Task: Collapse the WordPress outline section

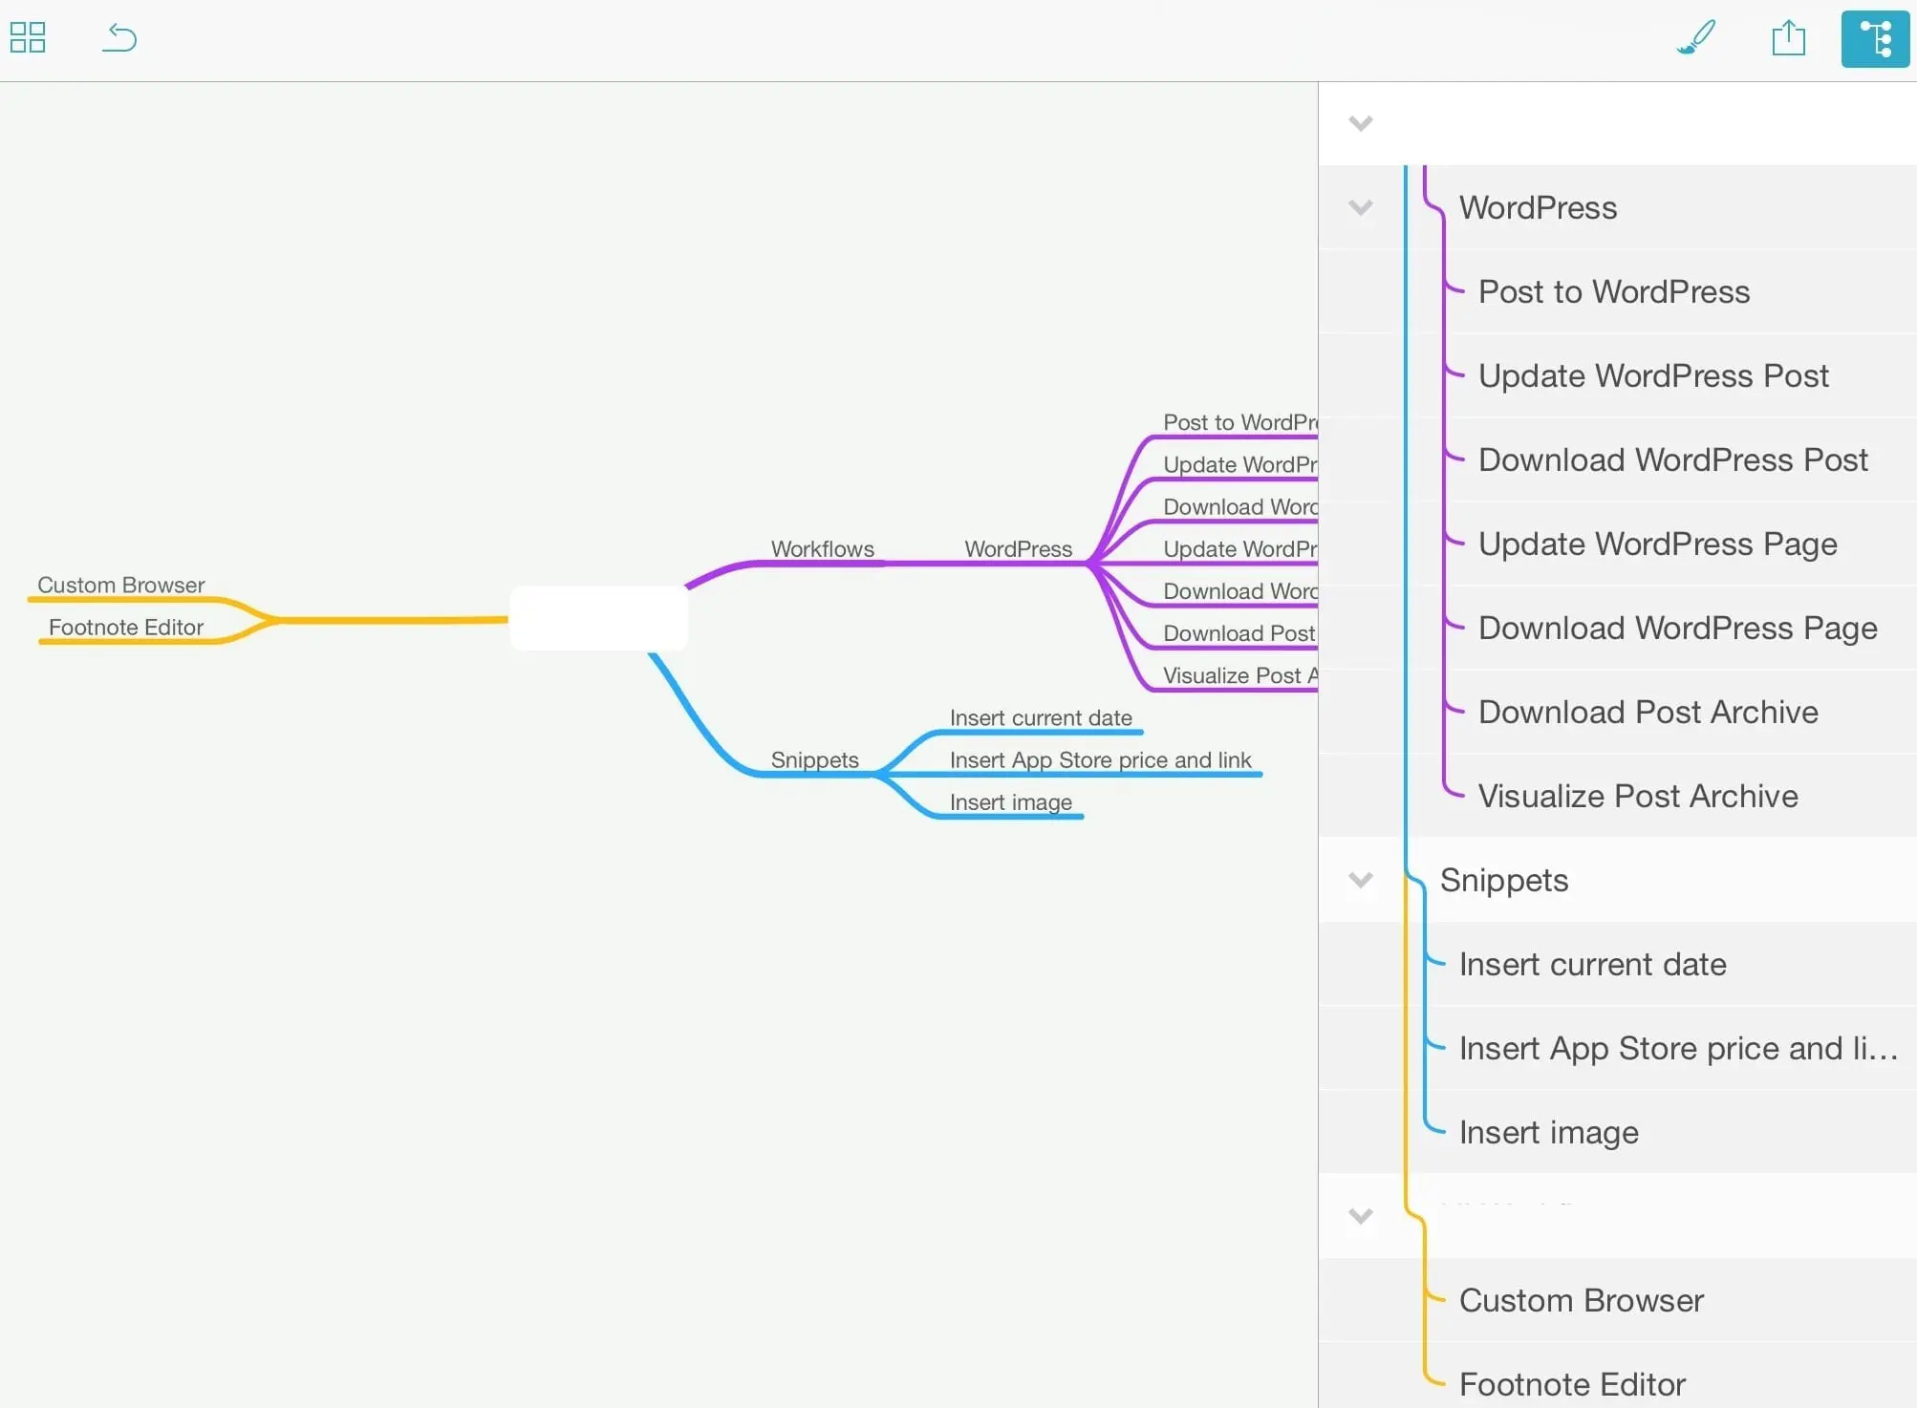Action: point(1361,207)
